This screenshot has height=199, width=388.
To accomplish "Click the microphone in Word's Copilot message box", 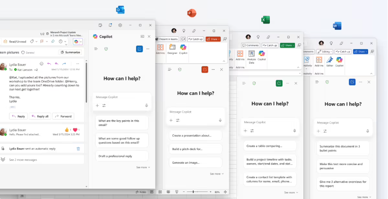I will point(368,131).
